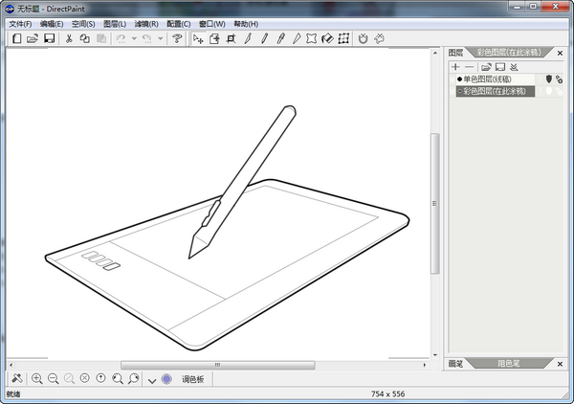Viewport: 574px width, 404px height.
Task: Add a new layer with plus icon
Action: [456, 67]
